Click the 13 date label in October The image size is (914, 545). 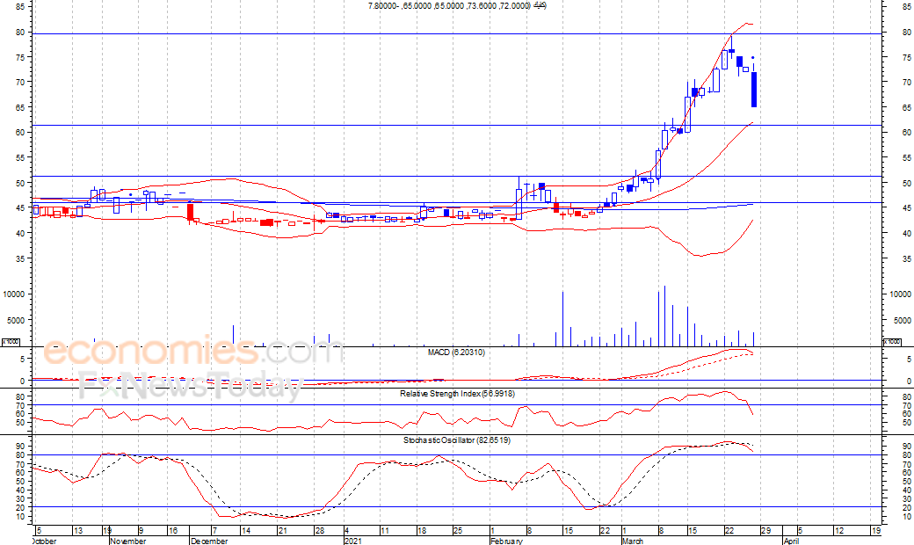(x=77, y=531)
